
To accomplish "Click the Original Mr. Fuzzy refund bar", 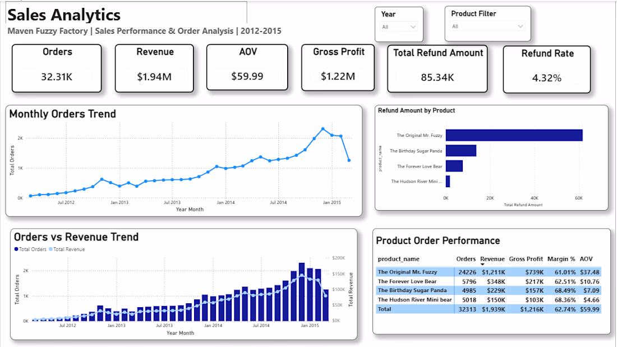I will [x=514, y=135].
